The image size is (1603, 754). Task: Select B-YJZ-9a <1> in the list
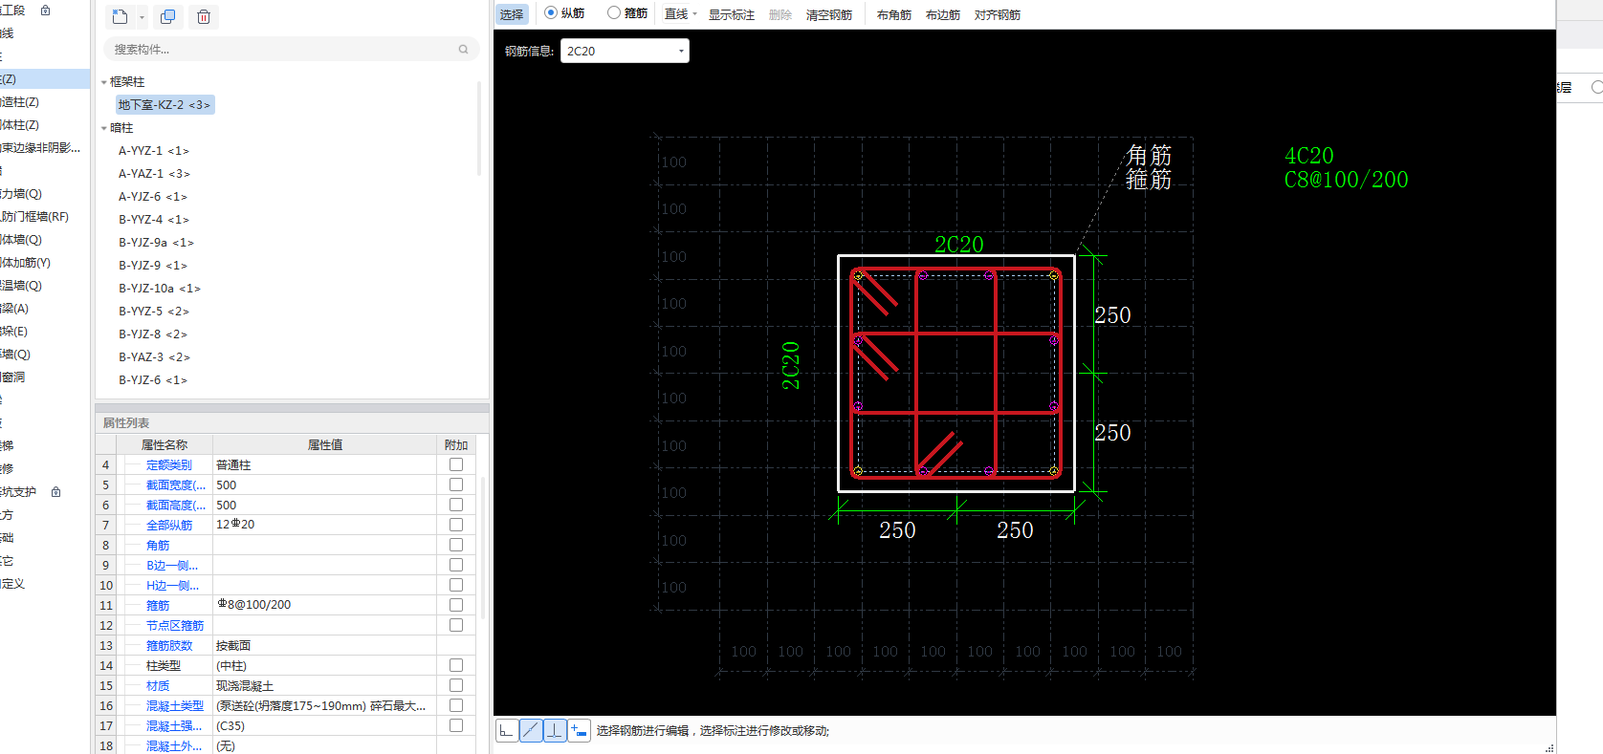click(x=156, y=243)
